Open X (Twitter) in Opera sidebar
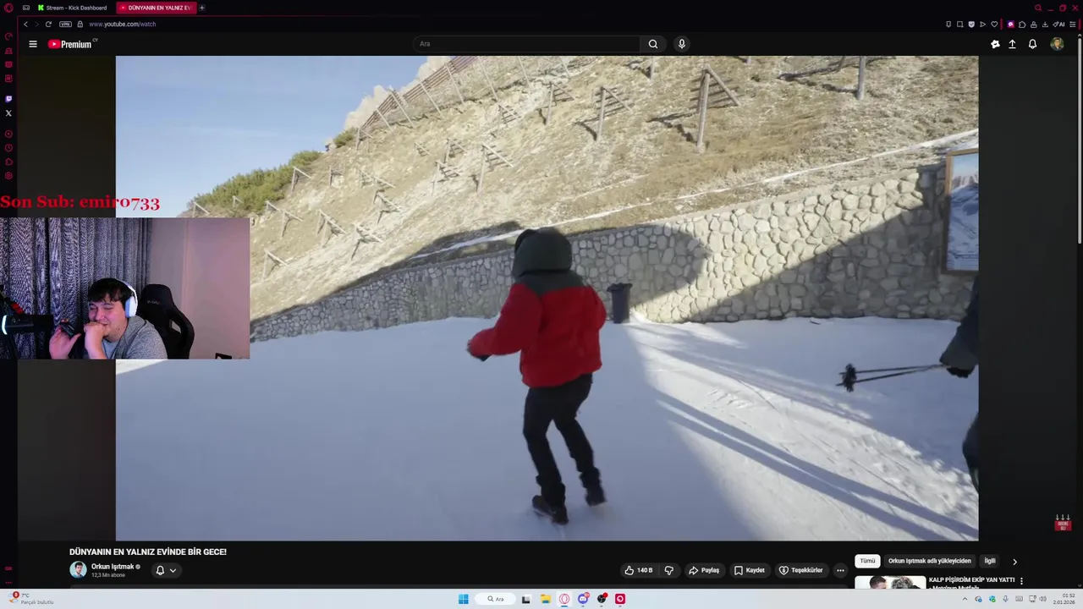This screenshot has height=609, width=1083. [x=8, y=112]
